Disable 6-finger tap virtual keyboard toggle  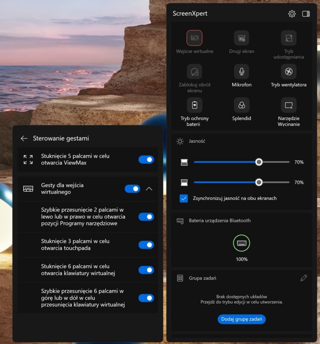(146, 270)
